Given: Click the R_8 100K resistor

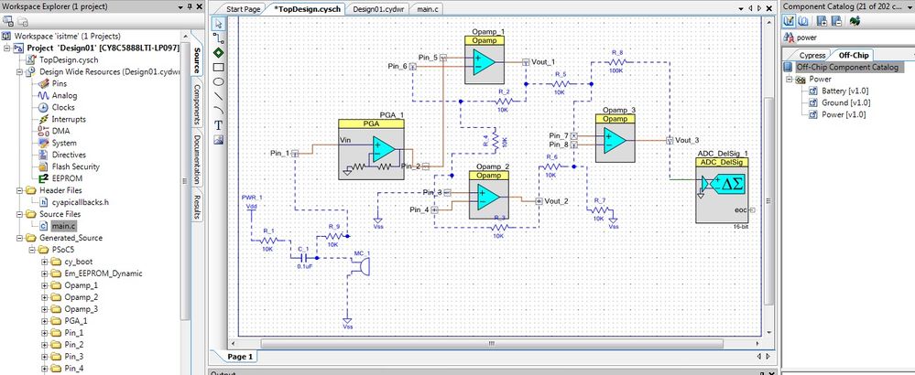Looking at the screenshot, I should tap(618, 60).
